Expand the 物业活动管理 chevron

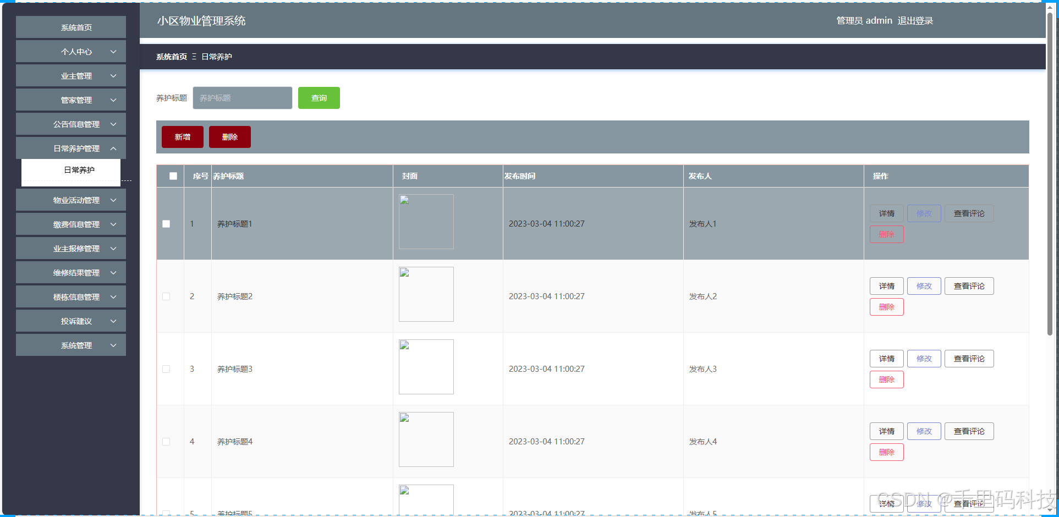pos(113,200)
